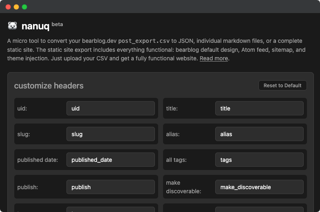Image resolution: width=320 pixels, height=212 pixels.
Task: Select the alias header input field
Action: [259, 134]
